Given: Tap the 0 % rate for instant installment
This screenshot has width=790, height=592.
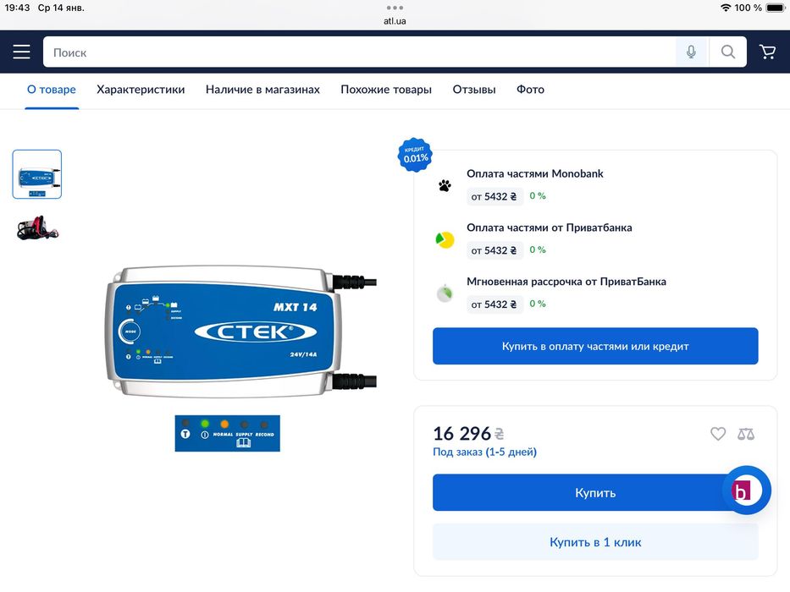Looking at the screenshot, I should pyautogui.click(x=538, y=304).
